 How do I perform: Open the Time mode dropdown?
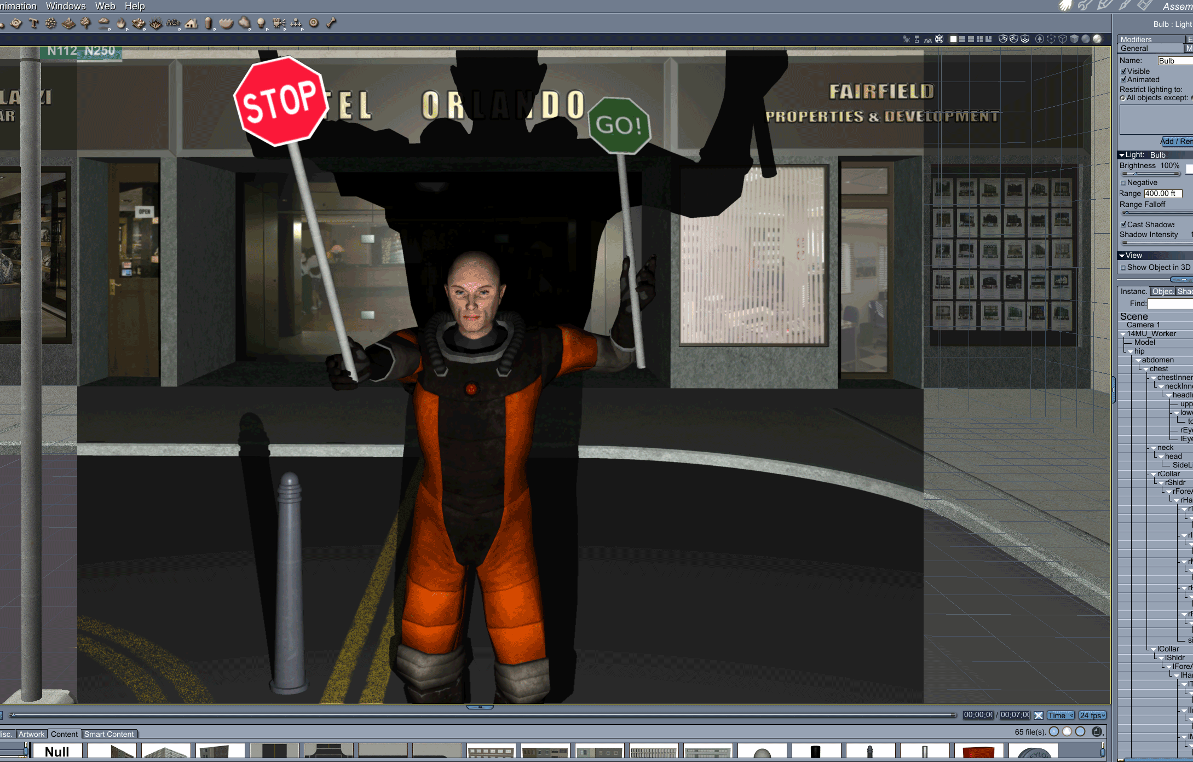[1060, 715]
